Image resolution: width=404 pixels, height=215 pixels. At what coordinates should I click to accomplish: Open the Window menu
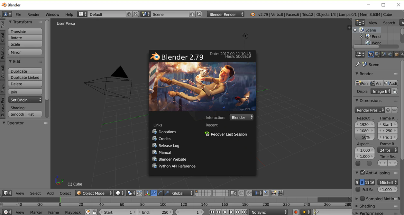52,14
